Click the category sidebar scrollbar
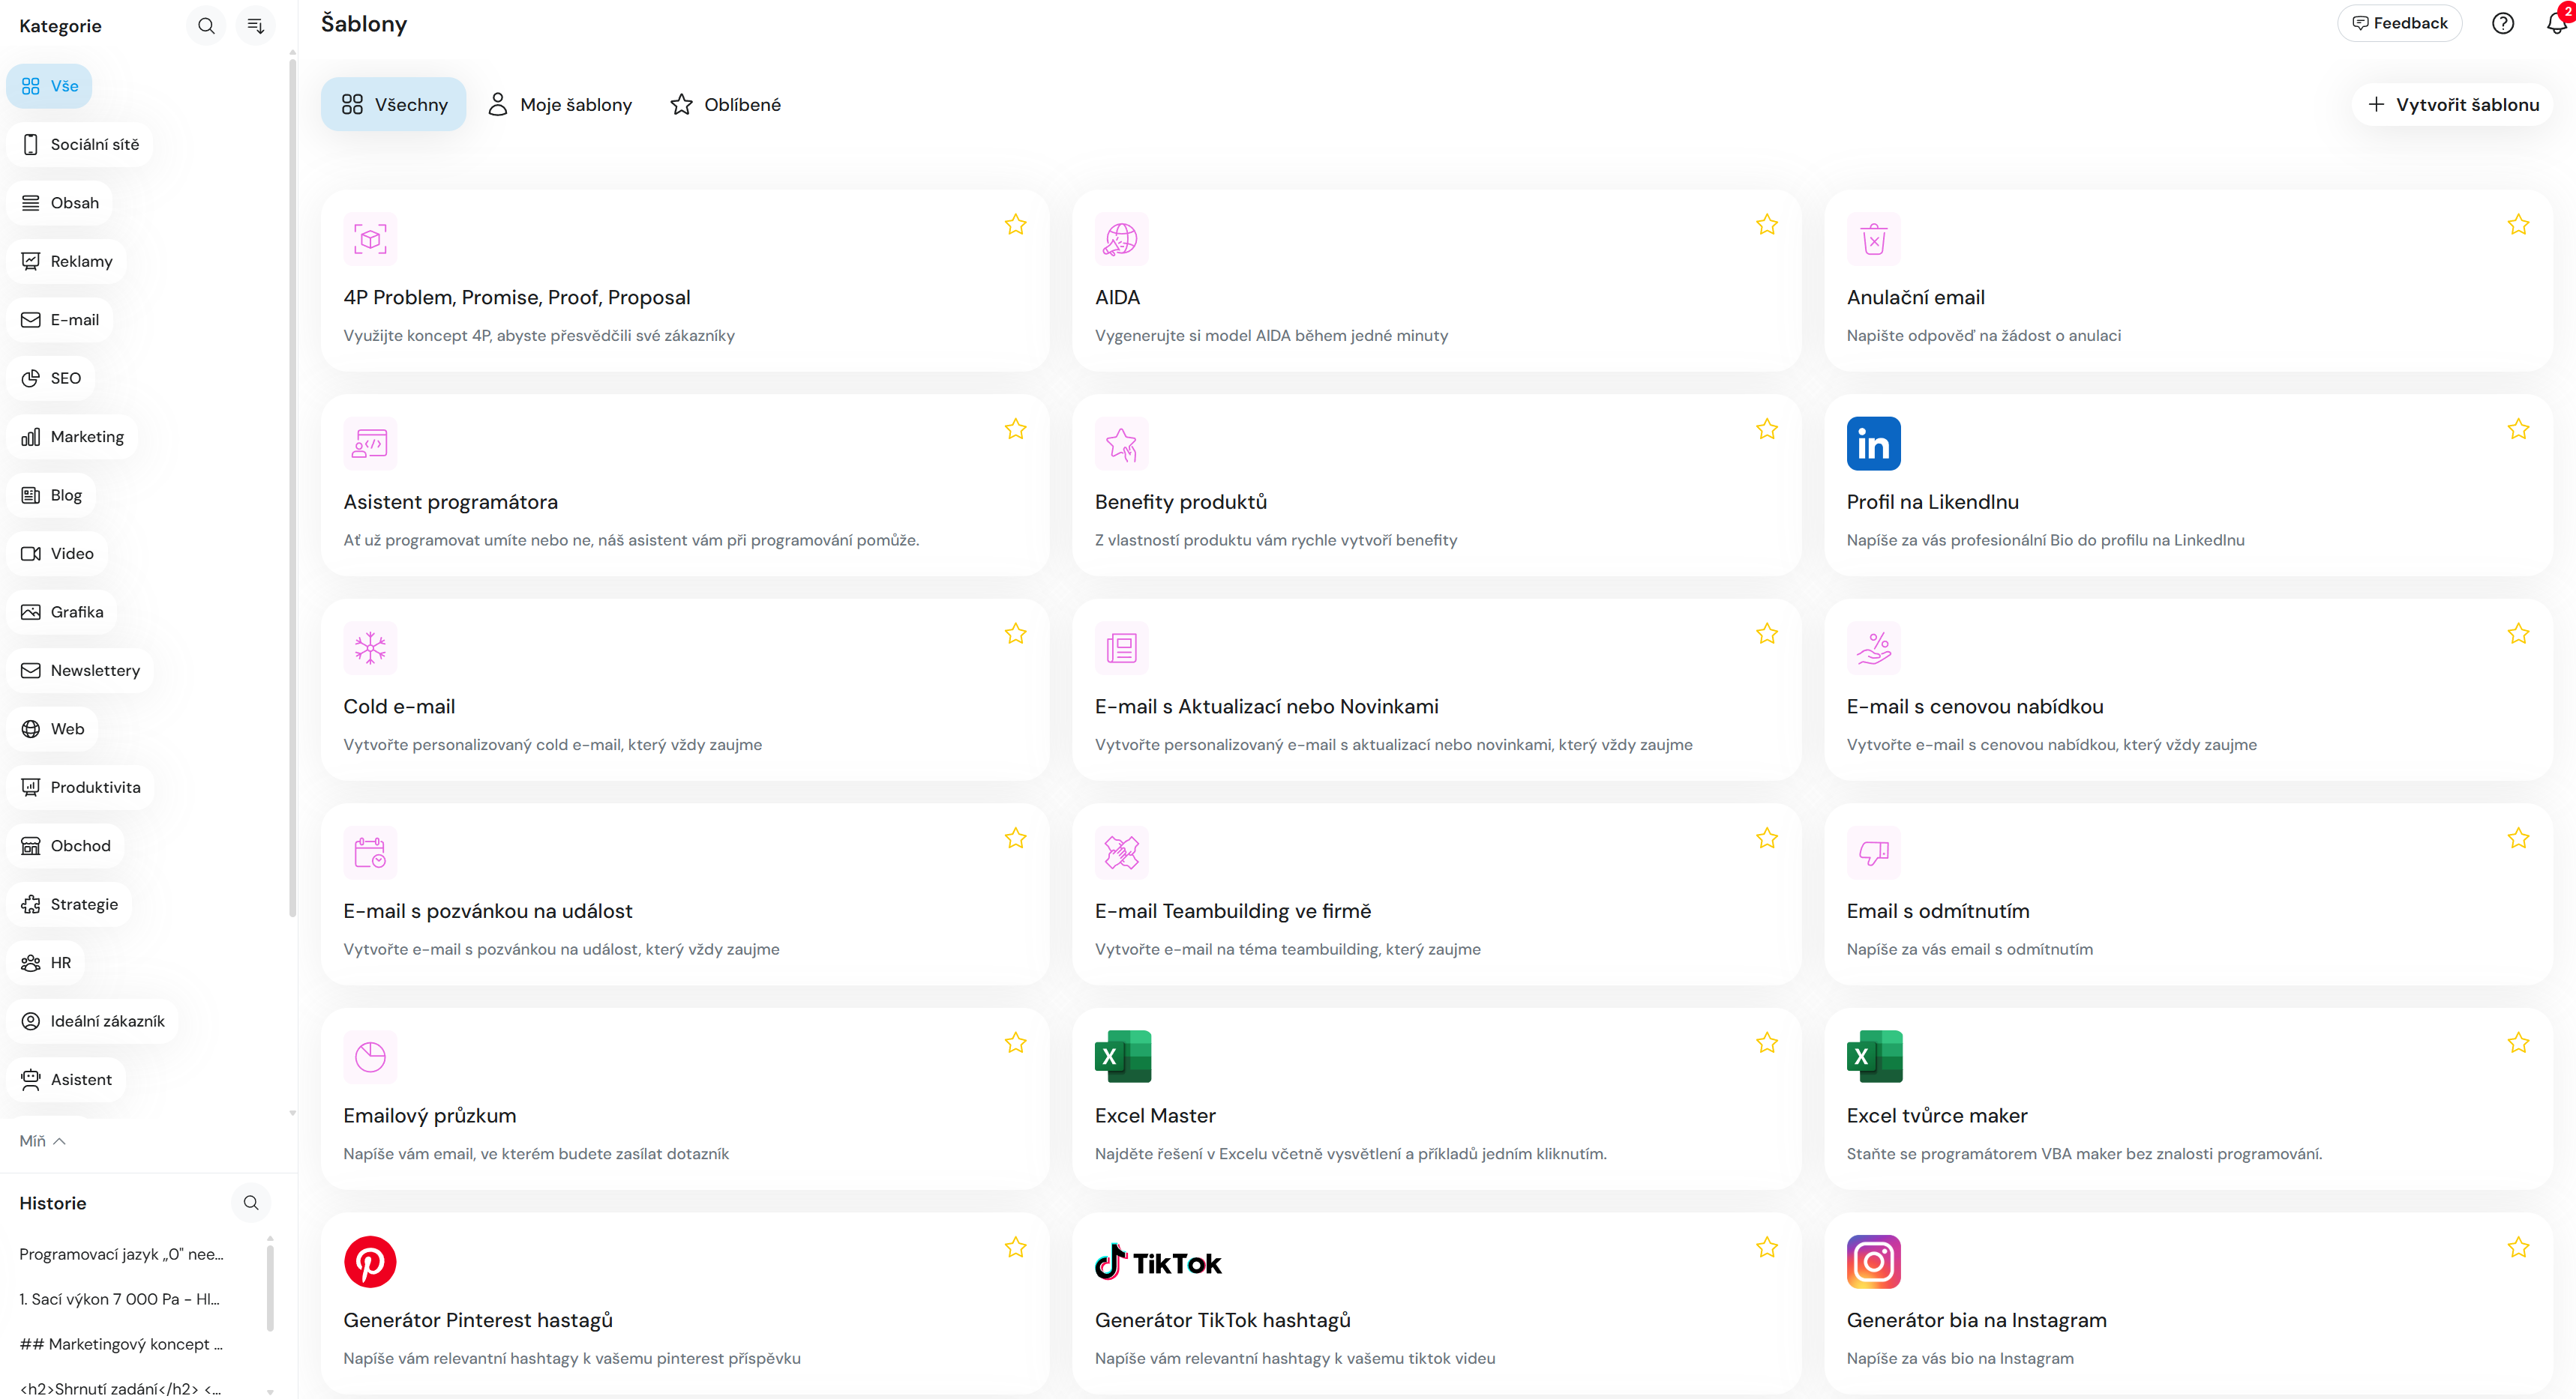The height and width of the screenshot is (1399, 2576). tap(292, 488)
